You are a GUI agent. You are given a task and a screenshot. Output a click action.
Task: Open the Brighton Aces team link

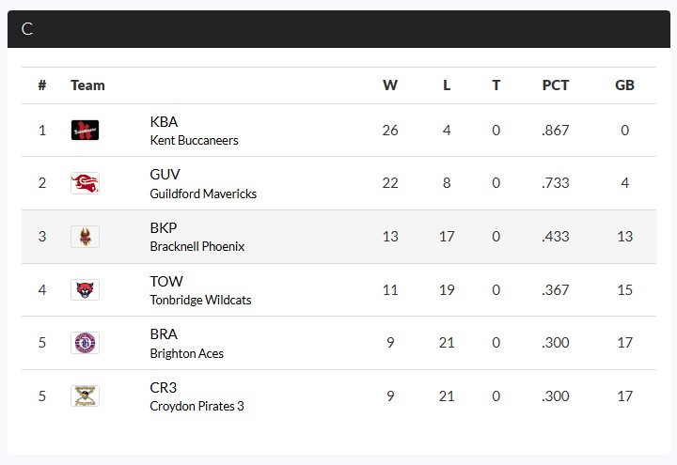pyautogui.click(x=186, y=354)
